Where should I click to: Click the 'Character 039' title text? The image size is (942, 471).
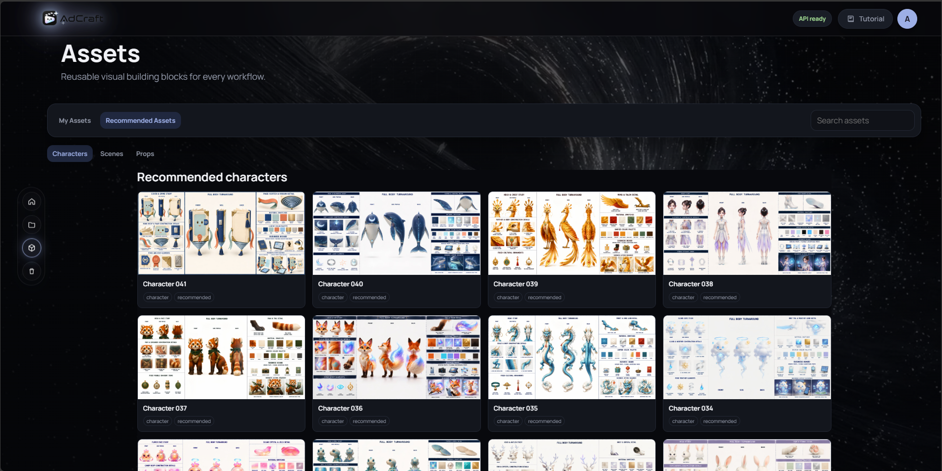coord(516,284)
